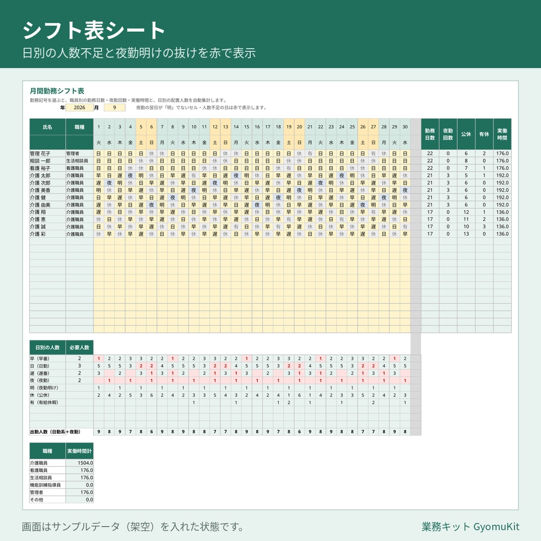
Task: Select the name cell 介護 彩
Action: click(48, 234)
